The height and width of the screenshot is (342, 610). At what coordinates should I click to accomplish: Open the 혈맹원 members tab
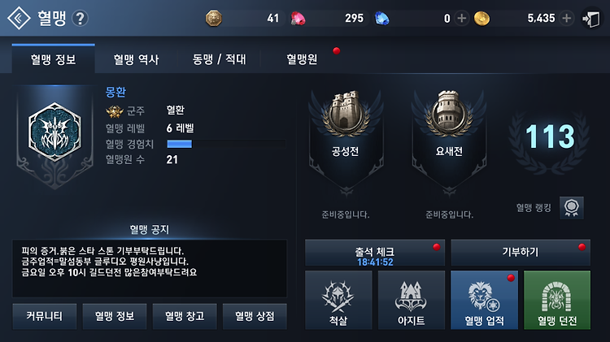coord(302,59)
